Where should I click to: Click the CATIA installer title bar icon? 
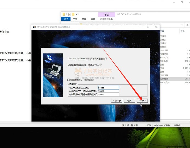pyautogui.click(x=34, y=27)
